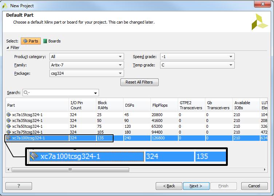Click FlipFlops value 20800
Viewport: 274px width, 196px height.
(x=157, y=115)
